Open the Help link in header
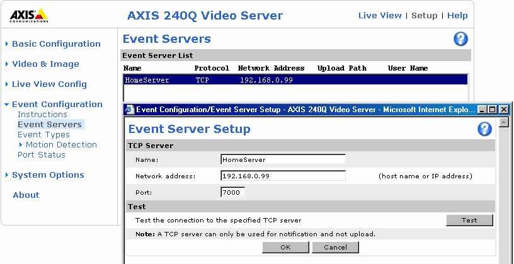Image resolution: width=514 pixels, height=264 pixels. 457,16
